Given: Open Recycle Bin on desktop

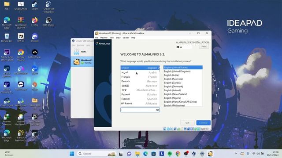Looking at the screenshot, I should point(7,38).
